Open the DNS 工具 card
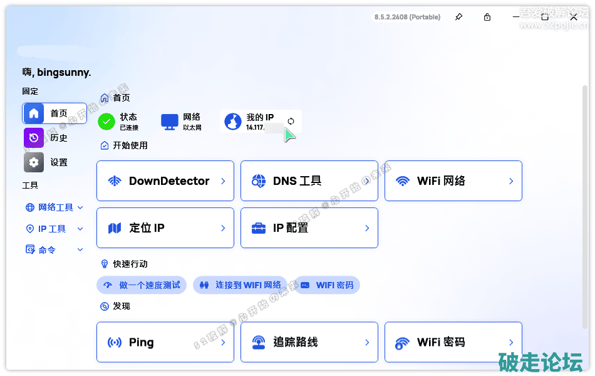Image resolution: width=595 pixels, height=376 pixels. [309, 181]
